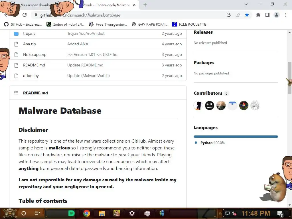Open the fourth contributor avatar with blue top
This screenshot has height=219, width=292.
click(232, 106)
